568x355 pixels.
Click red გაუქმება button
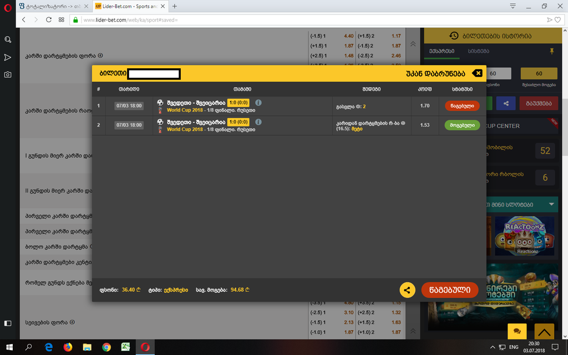[539, 103]
